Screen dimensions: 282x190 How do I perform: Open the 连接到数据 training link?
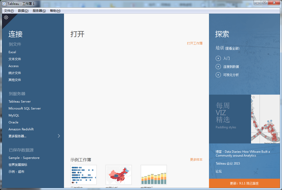231,67
